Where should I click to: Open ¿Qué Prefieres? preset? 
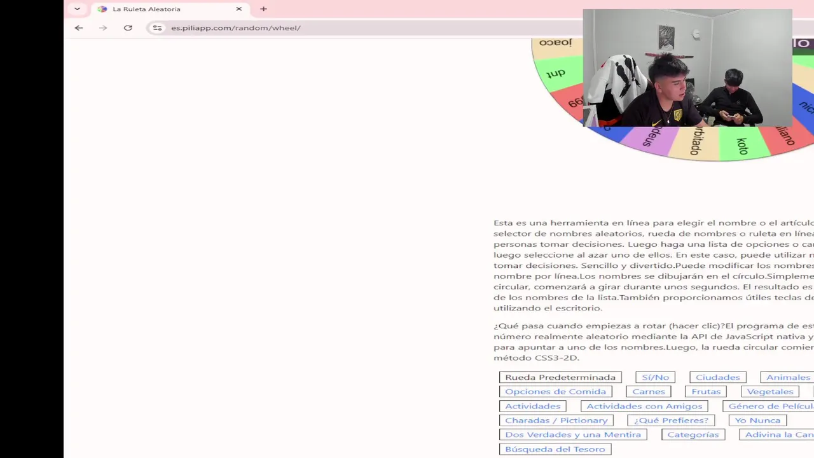(671, 420)
